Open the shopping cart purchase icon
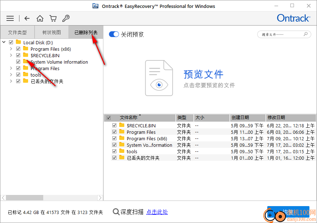The image size is (317, 223). tap(53, 18)
